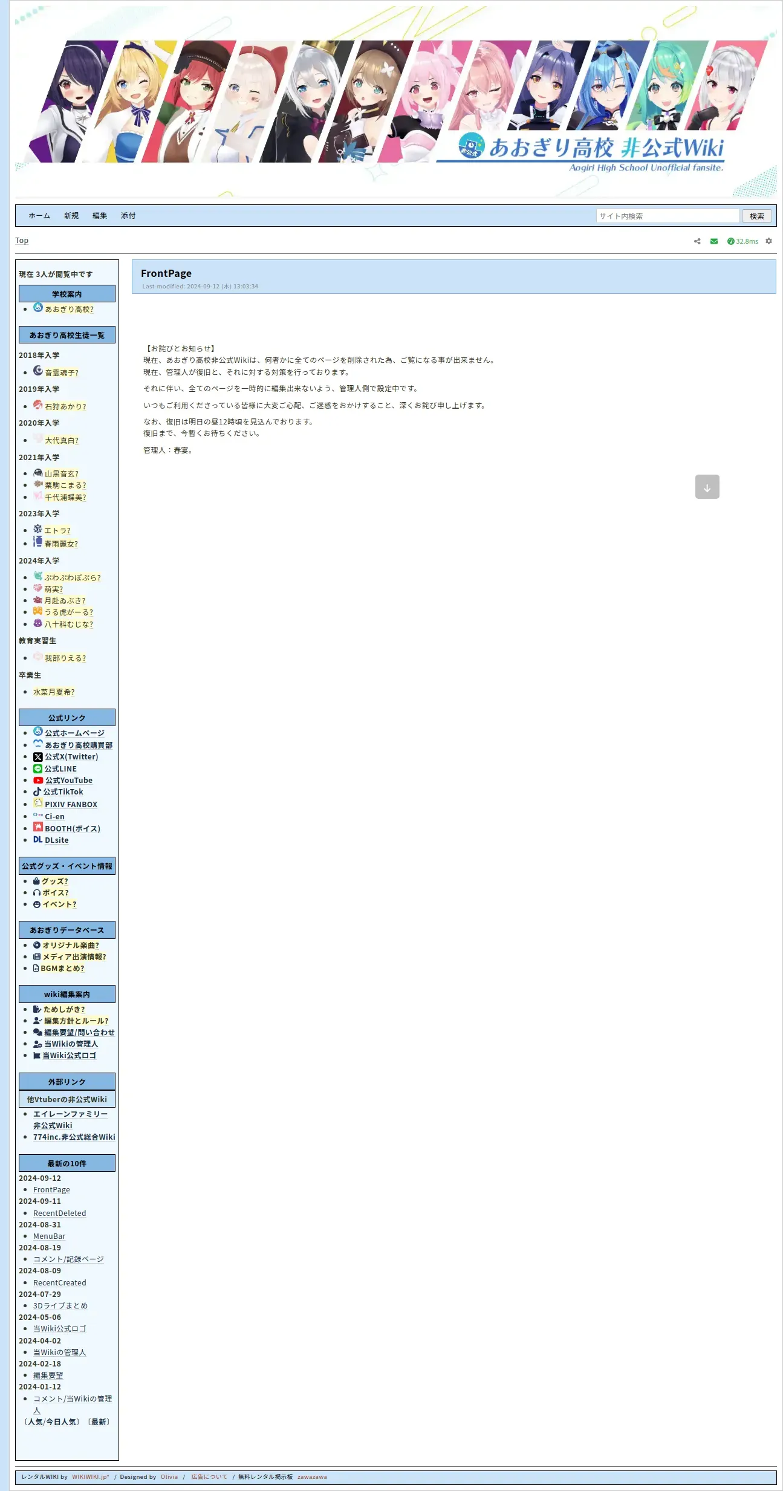Open the 774inc.非公式総合Wiki link

[74, 1137]
